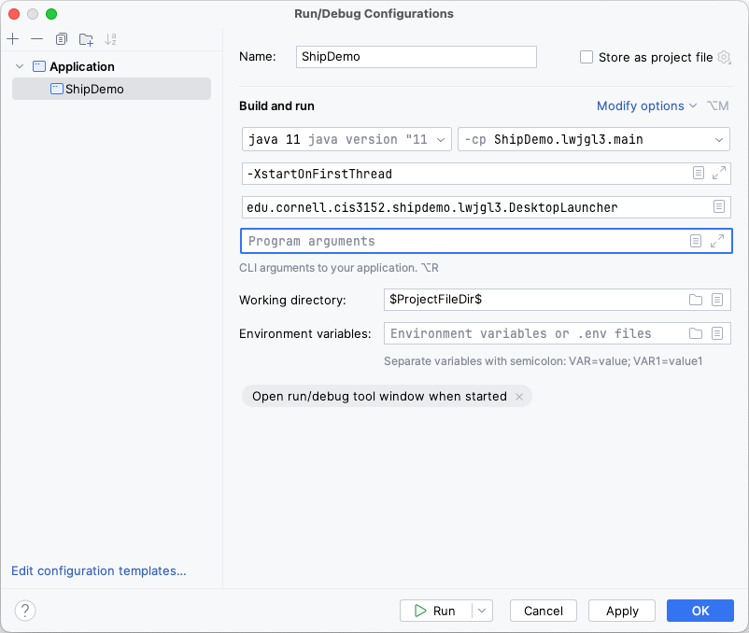
Task: Browse for working directory folder icon
Action: tap(695, 300)
